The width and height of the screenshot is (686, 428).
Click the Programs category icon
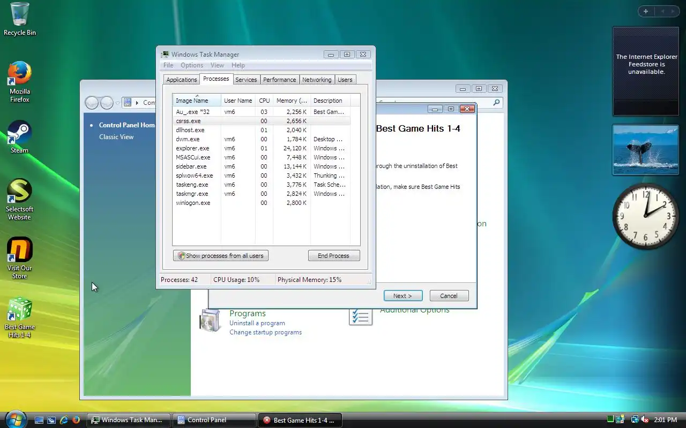coord(209,320)
